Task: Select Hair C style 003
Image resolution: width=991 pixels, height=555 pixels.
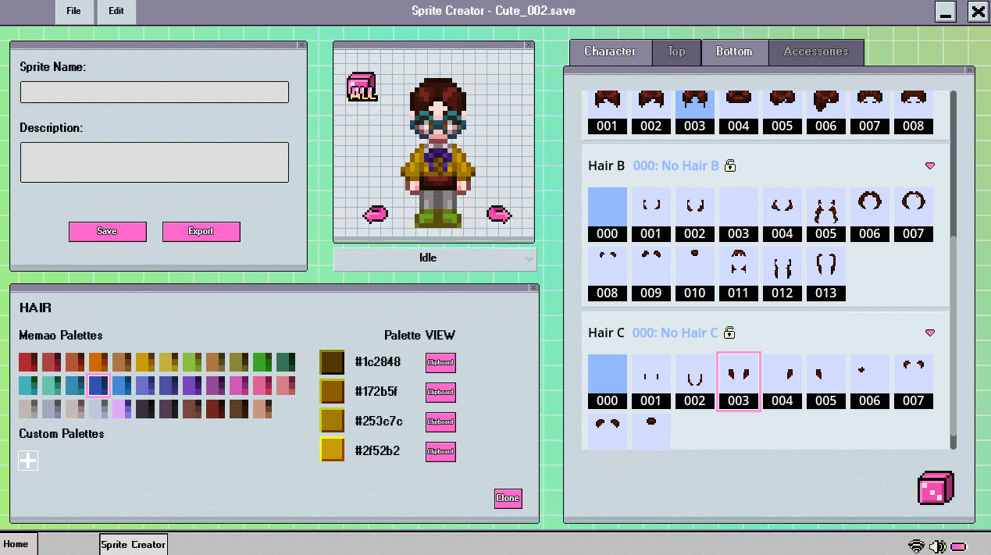Action: tap(739, 382)
